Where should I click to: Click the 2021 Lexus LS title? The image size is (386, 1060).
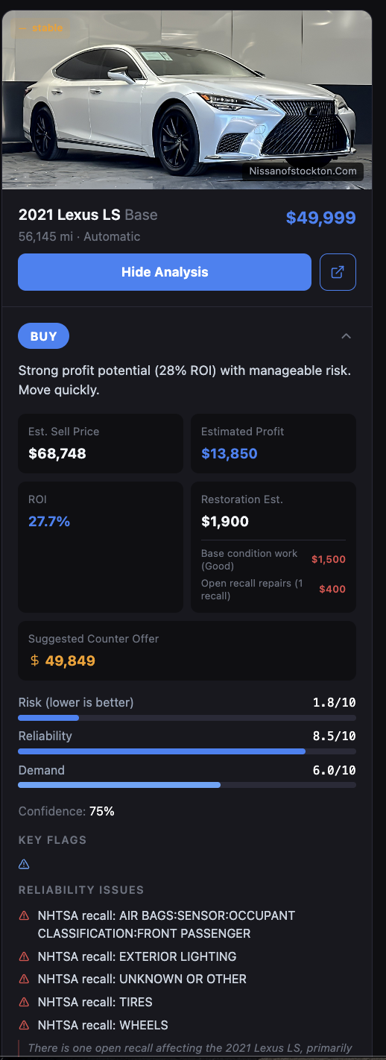[69, 215]
